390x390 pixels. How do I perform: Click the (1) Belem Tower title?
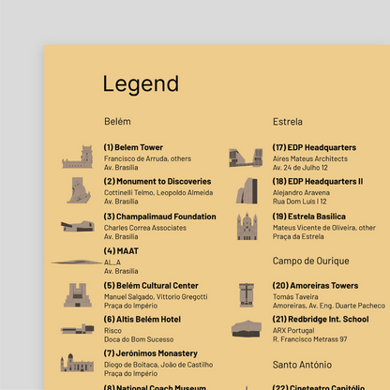pos(133,147)
